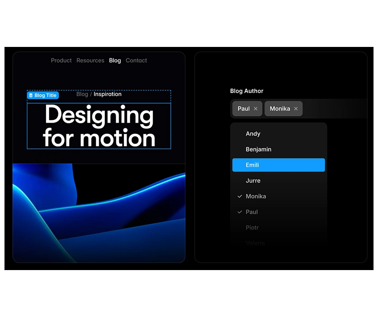Switch to the Blog navigation tab
Image resolution: width=378 pixels, height=317 pixels.
115,60
